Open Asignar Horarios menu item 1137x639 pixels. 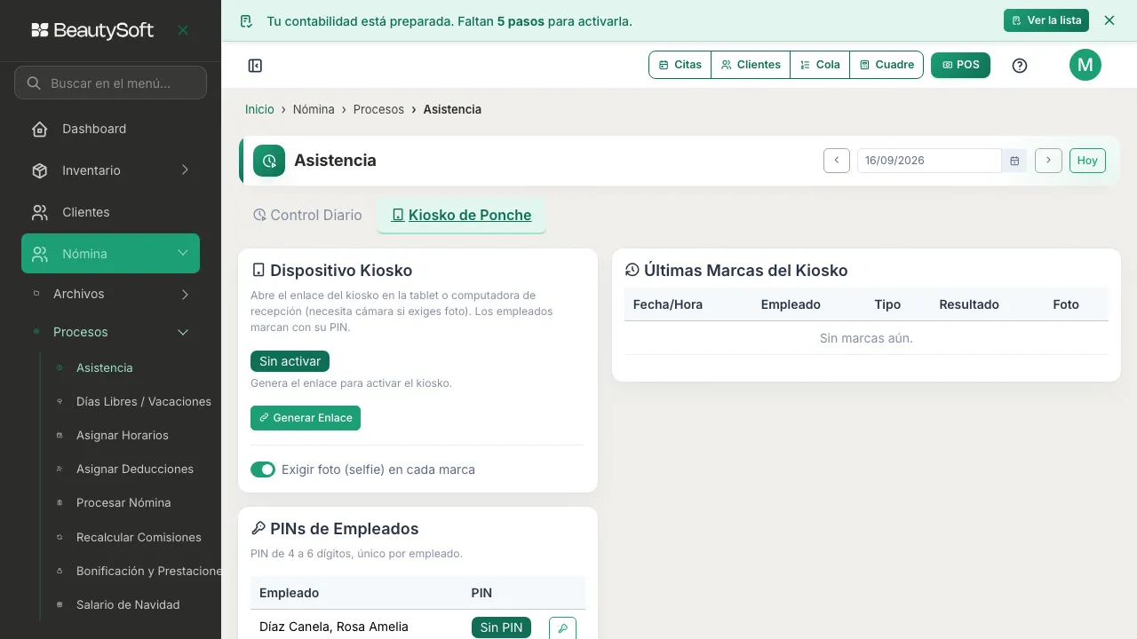point(123,436)
